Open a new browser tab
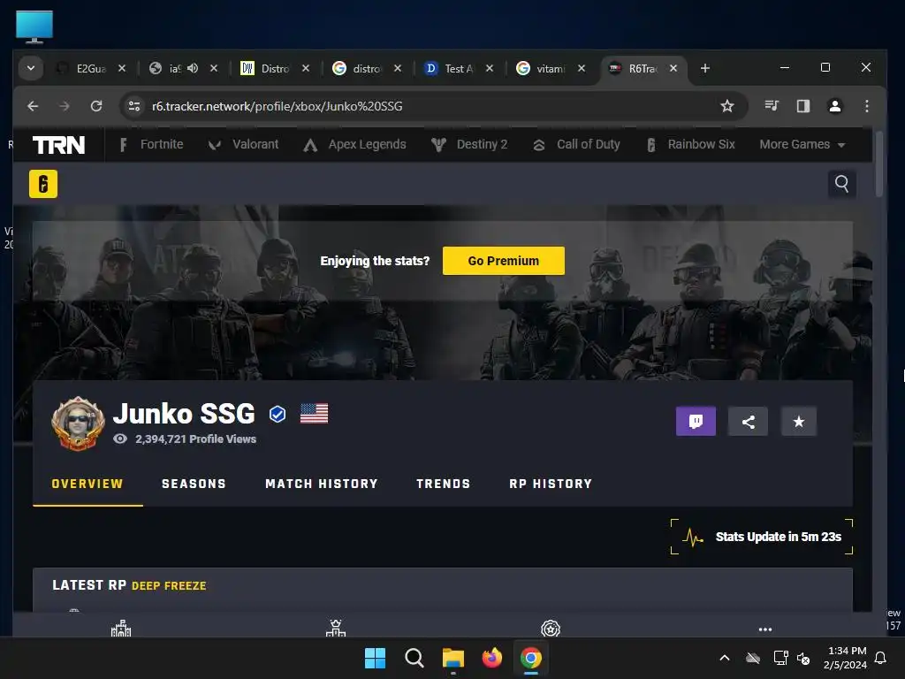This screenshot has width=905, height=679. pyautogui.click(x=704, y=68)
